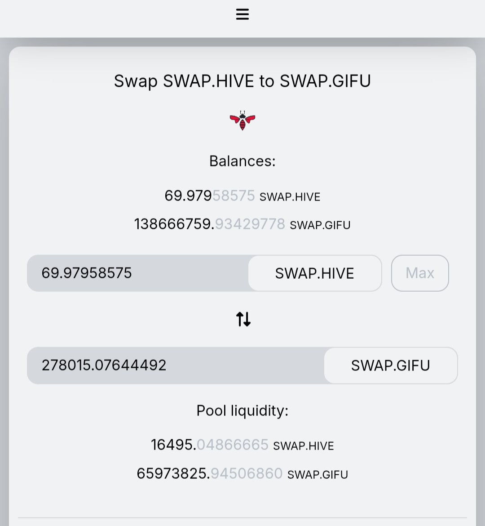The height and width of the screenshot is (526, 485).
Task: Select the 16495.04866665 pool liquidity amount
Action: point(209,445)
